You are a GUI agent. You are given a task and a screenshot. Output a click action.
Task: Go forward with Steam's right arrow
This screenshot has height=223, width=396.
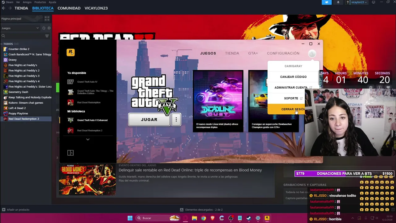(x=10, y=8)
